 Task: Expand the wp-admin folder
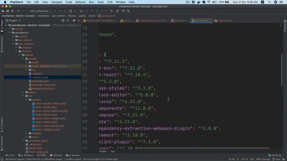pos(13,40)
